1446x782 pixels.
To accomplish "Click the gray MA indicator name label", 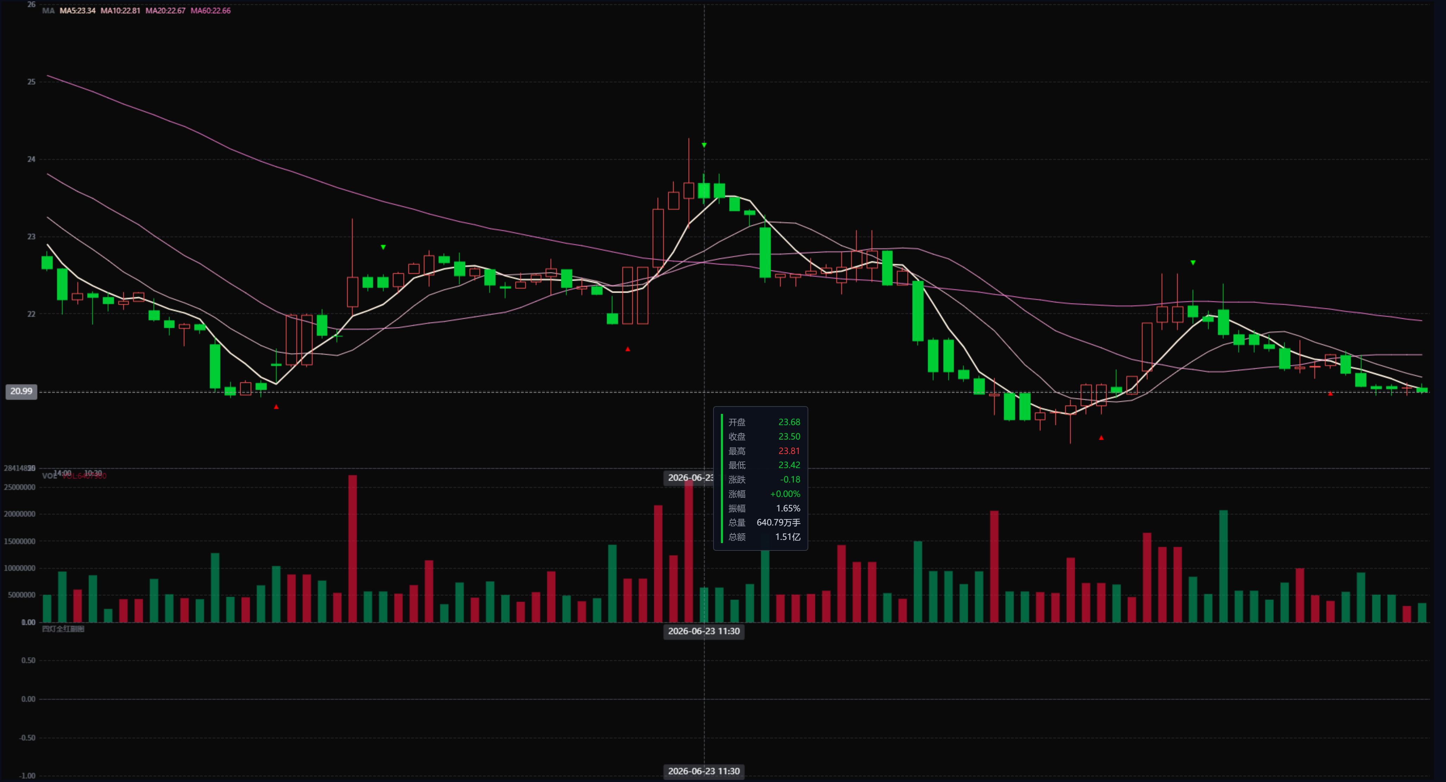I will pyautogui.click(x=48, y=11).
